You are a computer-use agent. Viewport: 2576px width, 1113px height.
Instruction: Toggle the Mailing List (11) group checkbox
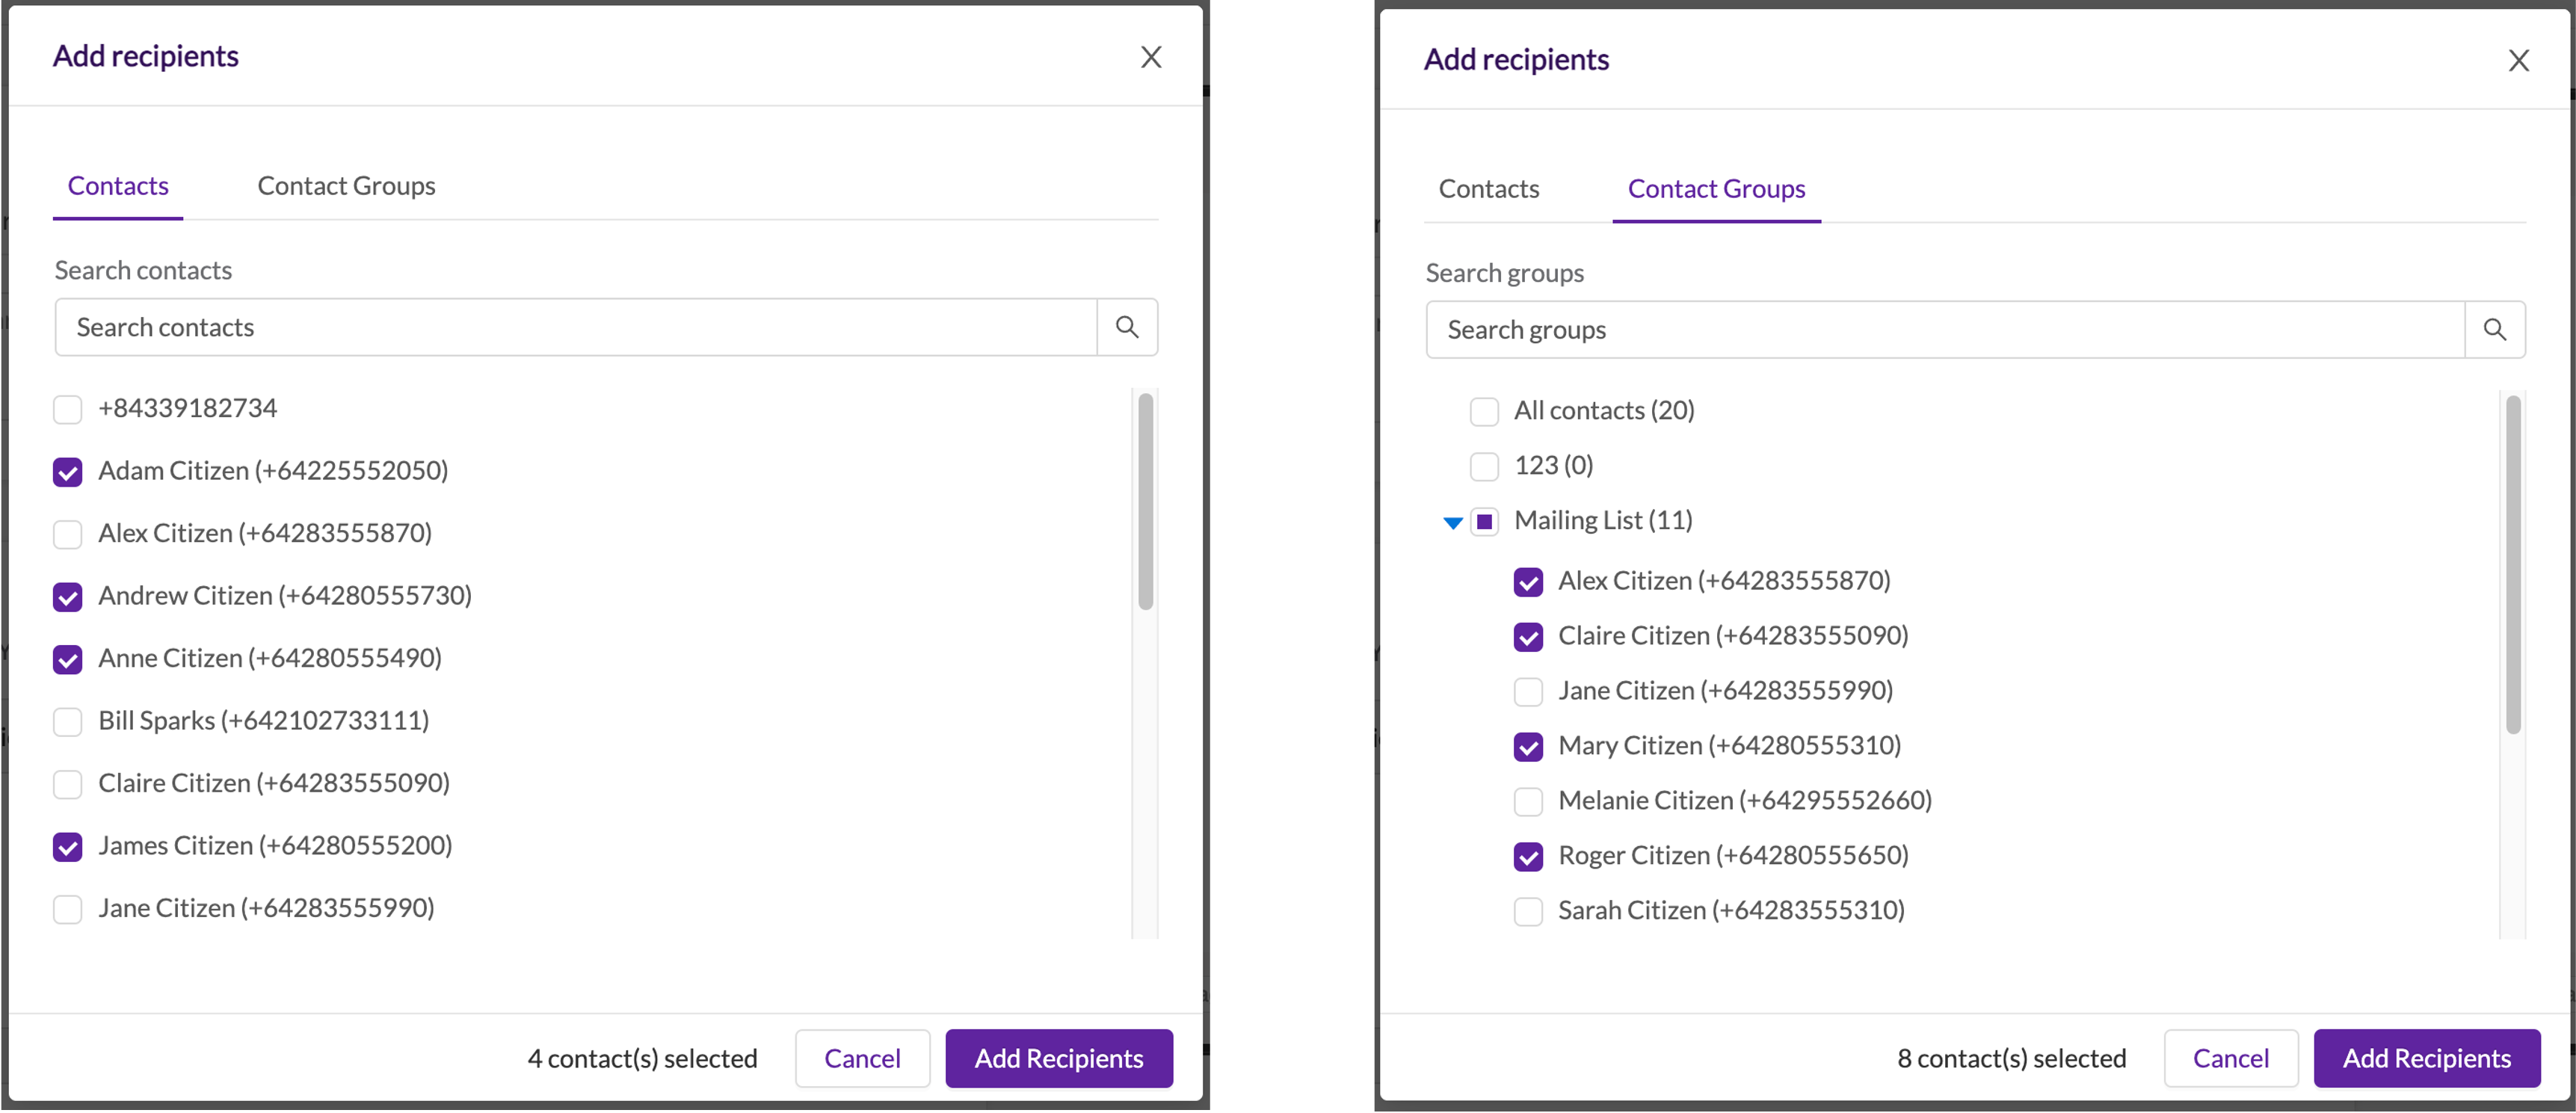(x=1484, y=522)
